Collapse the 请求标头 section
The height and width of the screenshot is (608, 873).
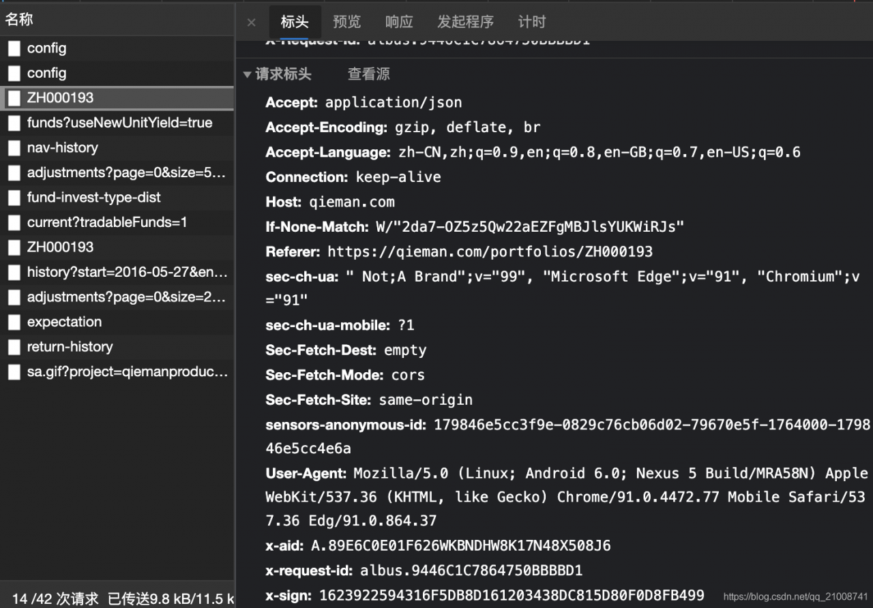tap(247, 74)
